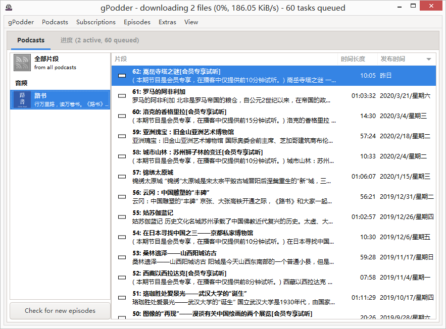Click the date 2019/10/17/星期四

point(407,298)
